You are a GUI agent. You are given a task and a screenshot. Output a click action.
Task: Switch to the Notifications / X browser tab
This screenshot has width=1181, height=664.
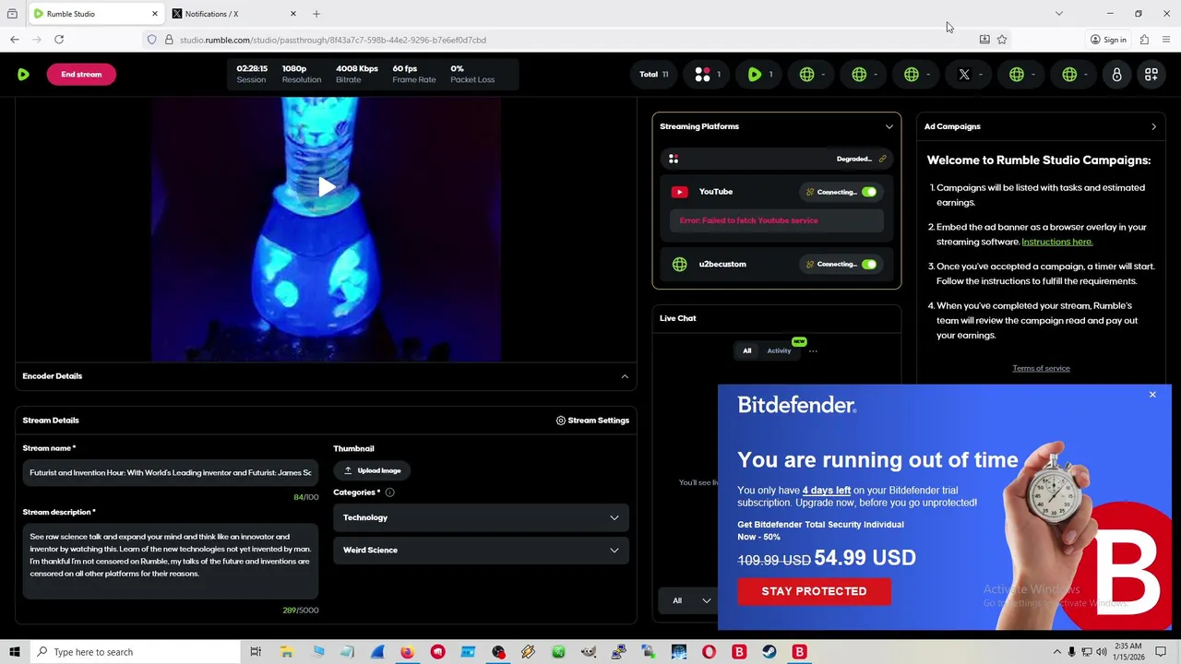tap(234, 14)
